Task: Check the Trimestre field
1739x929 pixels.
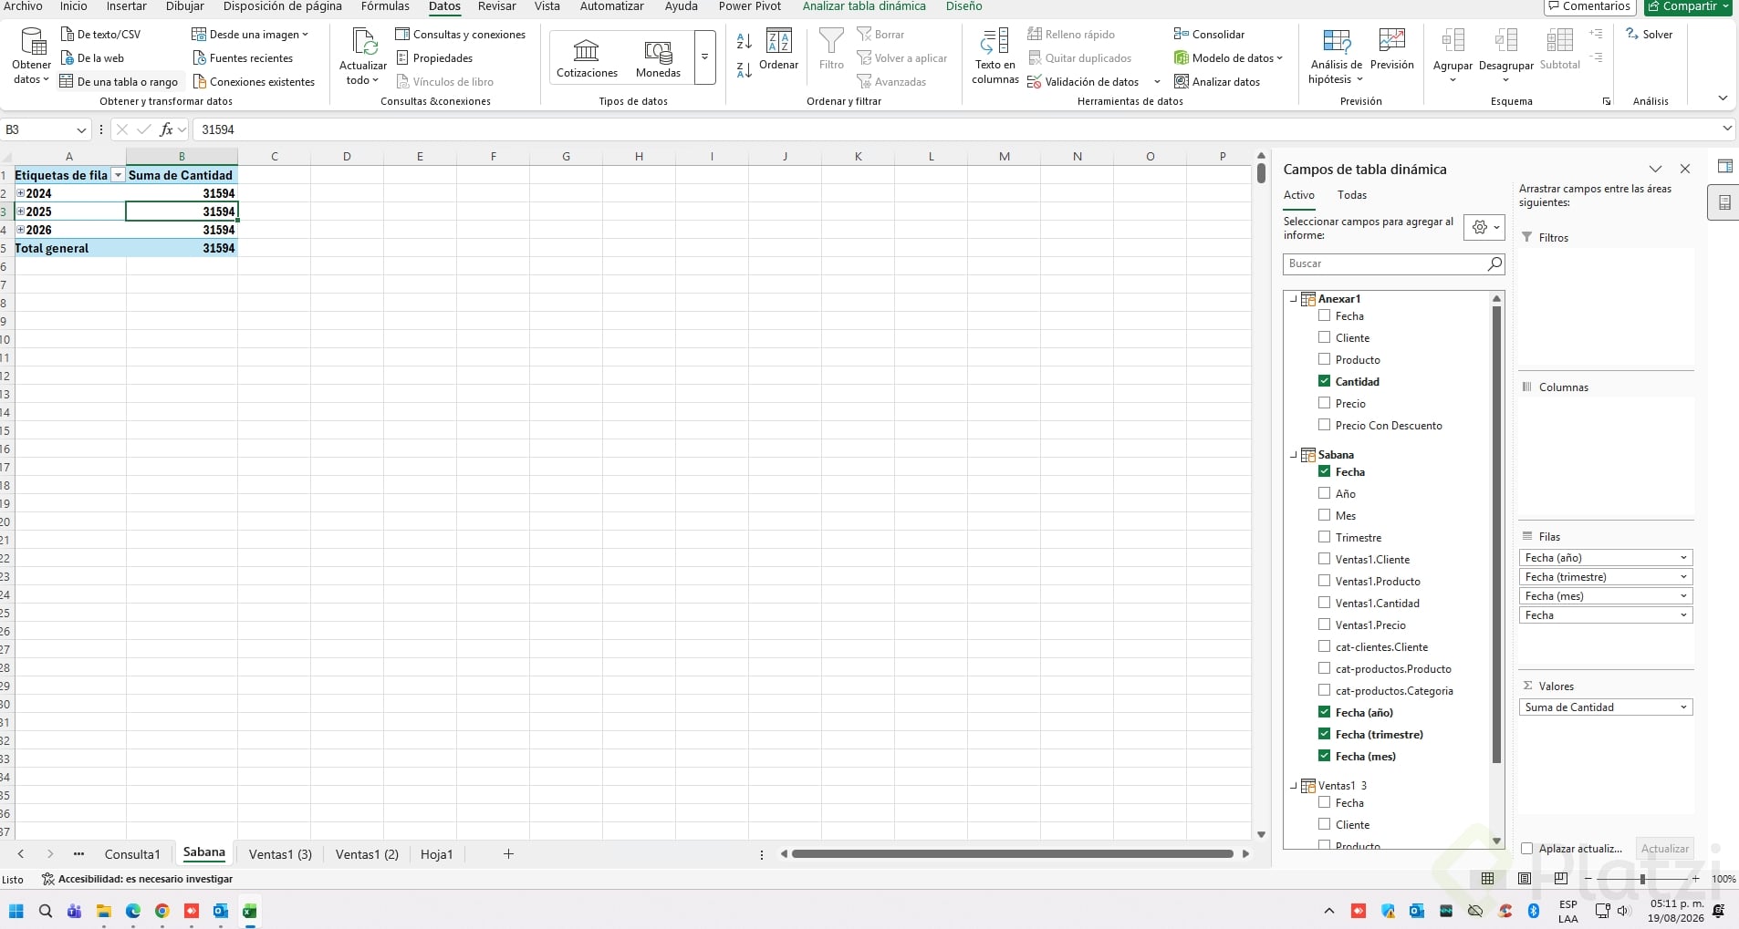Action: tap(1324, 537)
